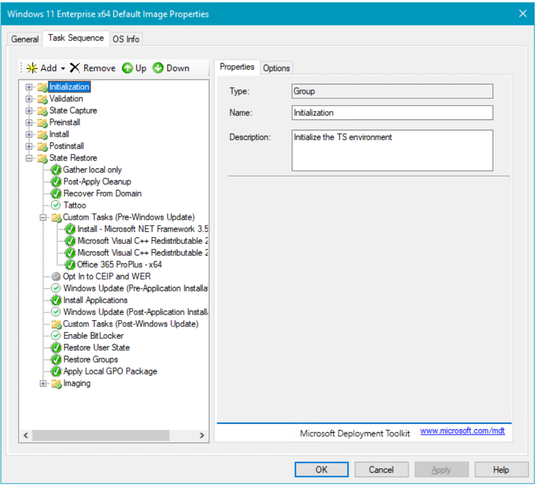Select the Enable BitLocker step icon
Image resolution: width=537 pixels, height=485 pixels.
(56, 336)
